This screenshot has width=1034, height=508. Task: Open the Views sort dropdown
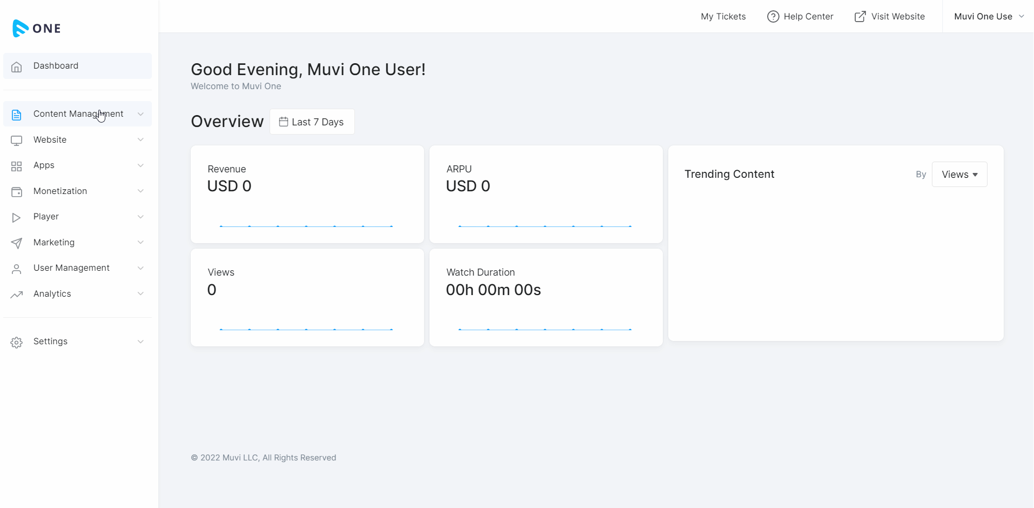(x=959, y=175)
